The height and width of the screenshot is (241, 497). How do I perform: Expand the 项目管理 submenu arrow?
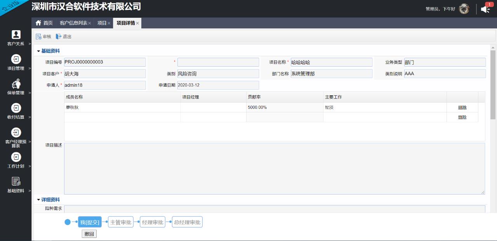[30, 68]
